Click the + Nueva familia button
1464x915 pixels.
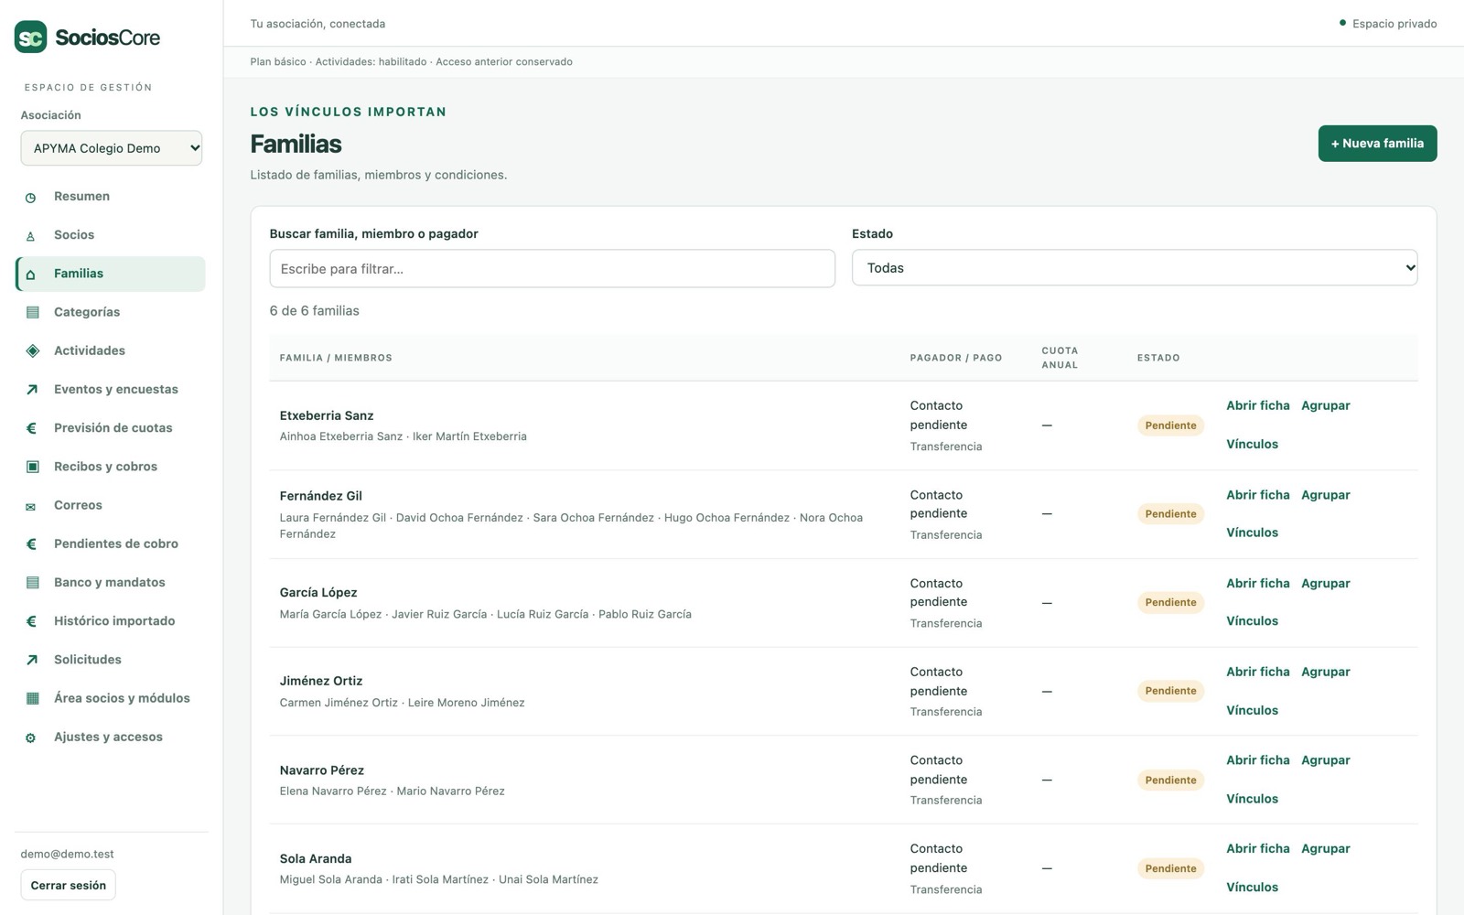click(1377, 144)
